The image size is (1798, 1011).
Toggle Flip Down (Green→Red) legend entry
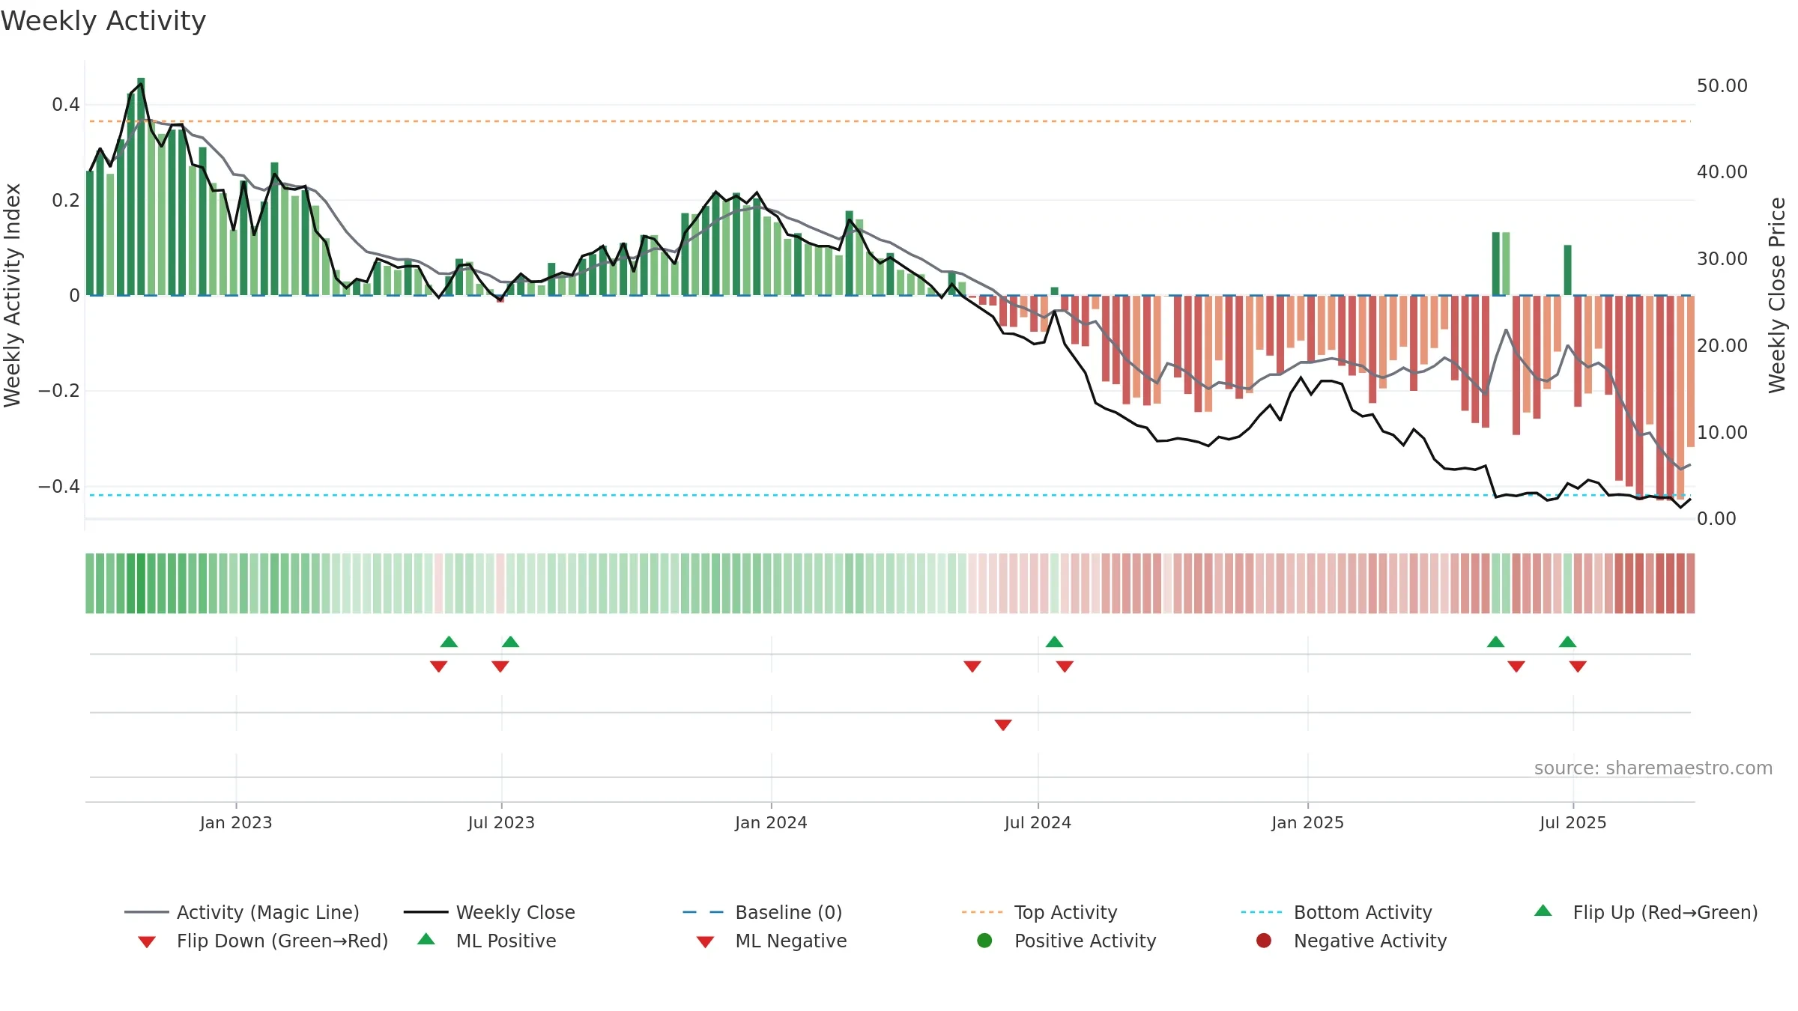pos(263,941)
